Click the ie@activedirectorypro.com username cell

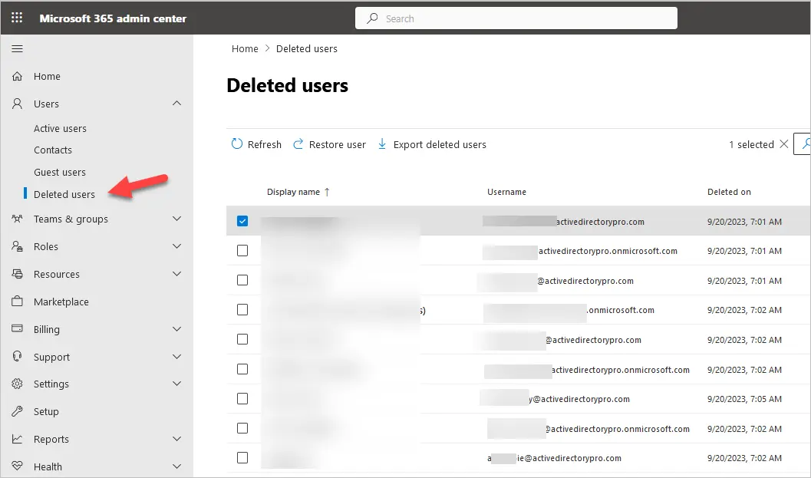[554, 458]
